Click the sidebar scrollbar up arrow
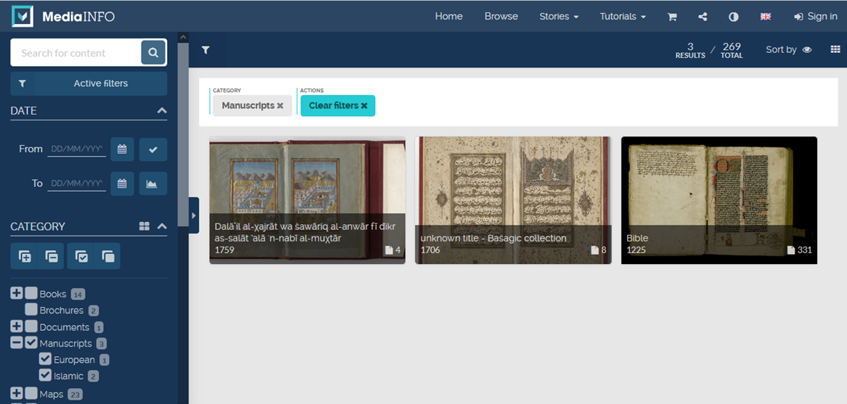The width and height of the screenshot is (847, 404). 183,37
